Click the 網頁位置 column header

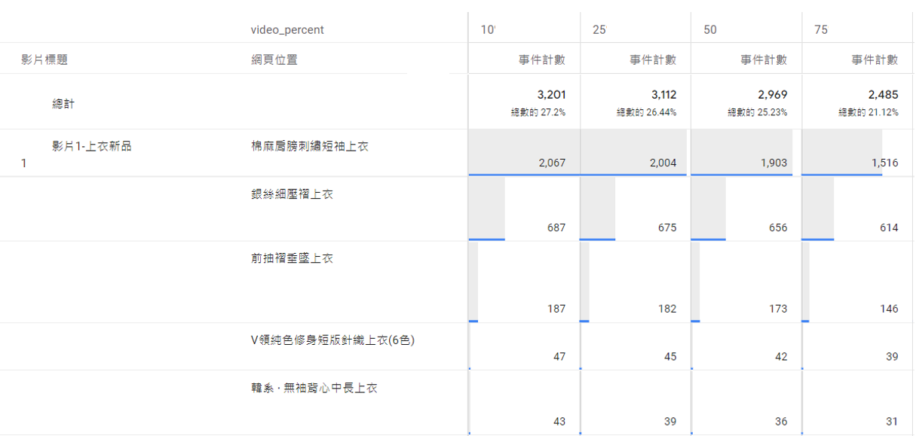[x=274, y=59]
